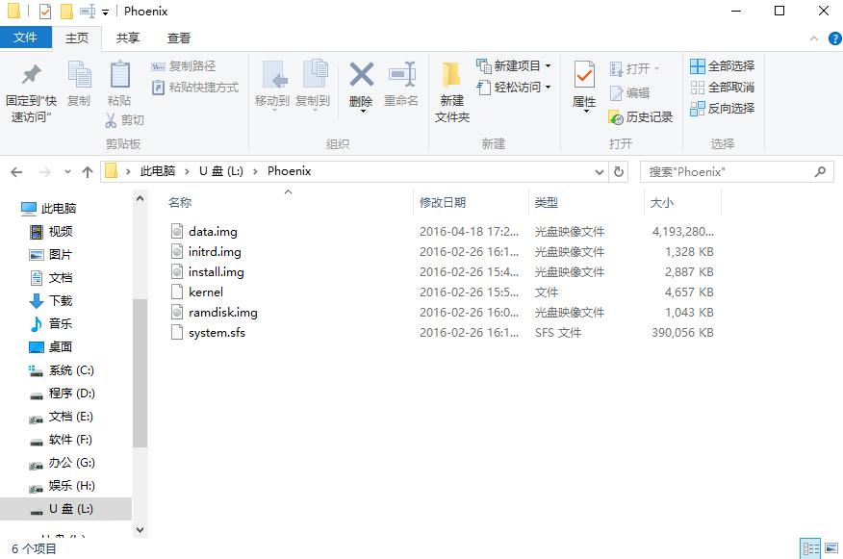843x559 pixels.
Task: Expand the 新建项目 dropdown
Action: (547, 66)
